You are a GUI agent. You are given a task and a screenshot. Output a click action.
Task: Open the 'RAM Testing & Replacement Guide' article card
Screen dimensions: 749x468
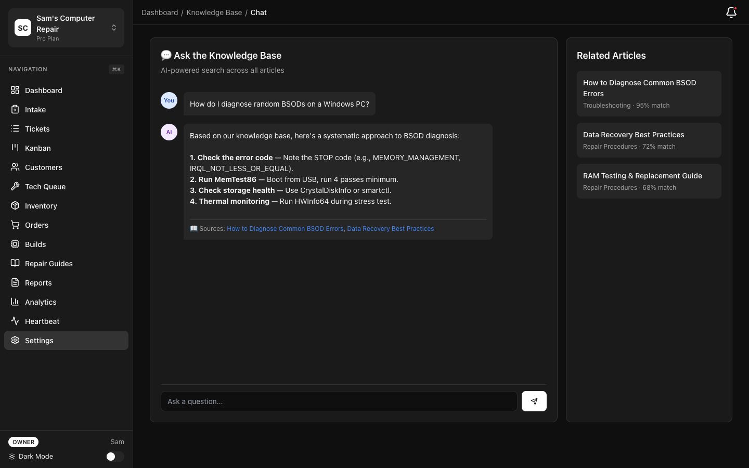(x=649, y=181)
